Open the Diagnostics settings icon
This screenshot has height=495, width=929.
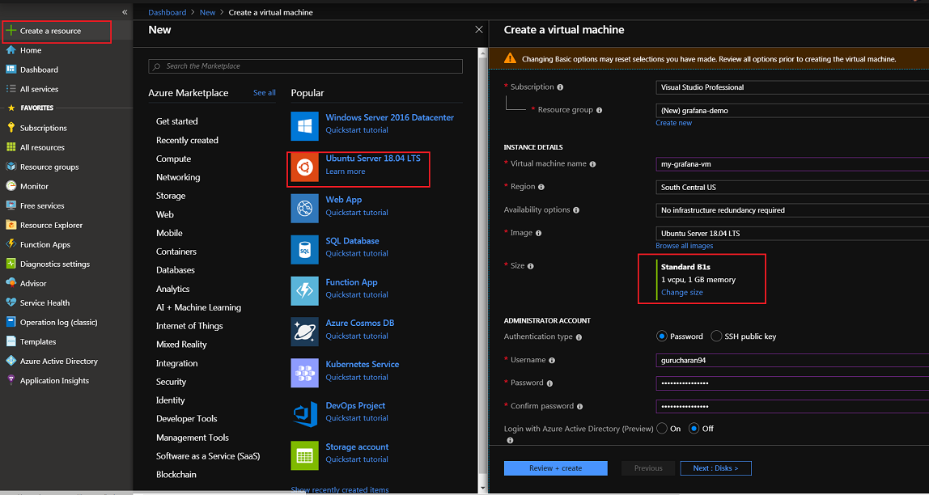click(x=11, y=264)
